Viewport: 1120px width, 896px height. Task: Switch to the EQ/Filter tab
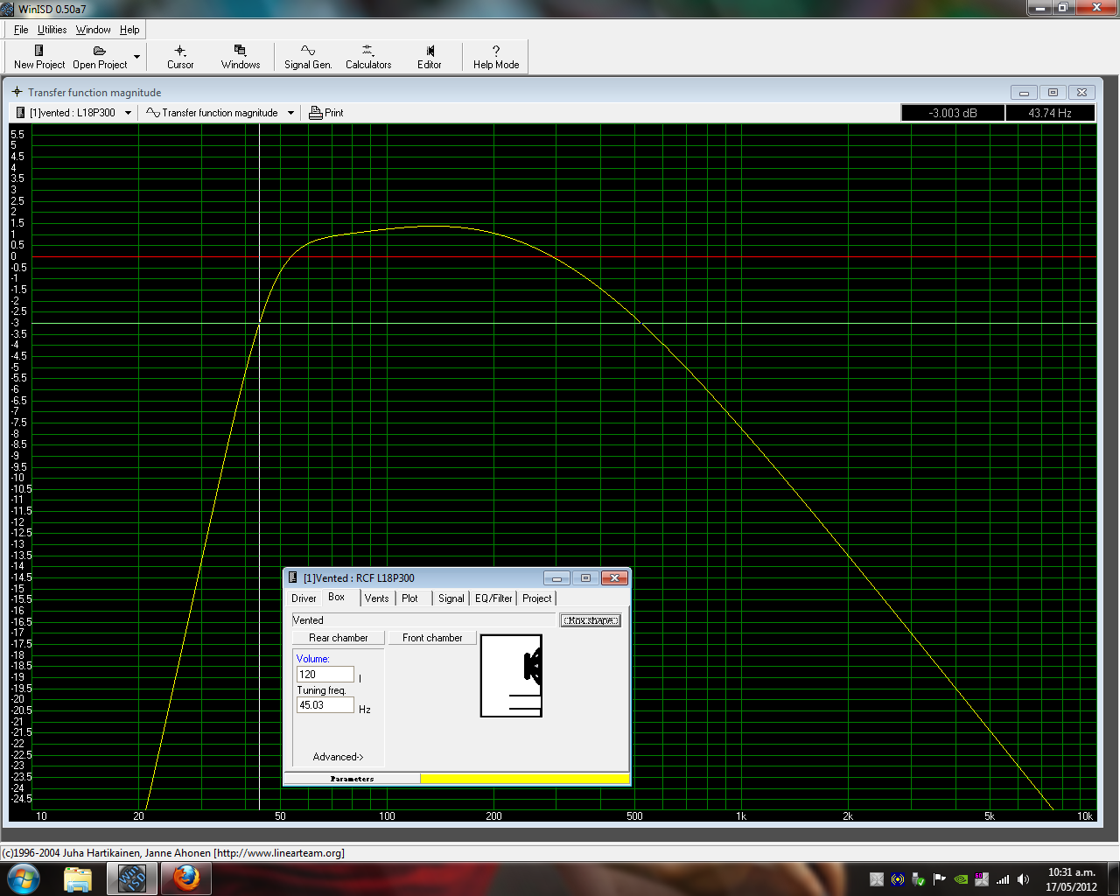[x=493, y=598]
